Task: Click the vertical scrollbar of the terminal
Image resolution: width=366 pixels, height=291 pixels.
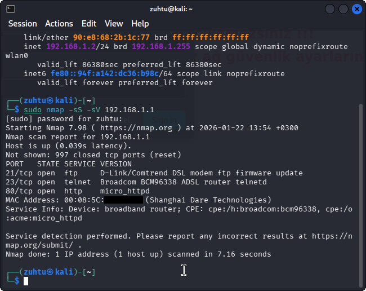Action: point(361,195)
